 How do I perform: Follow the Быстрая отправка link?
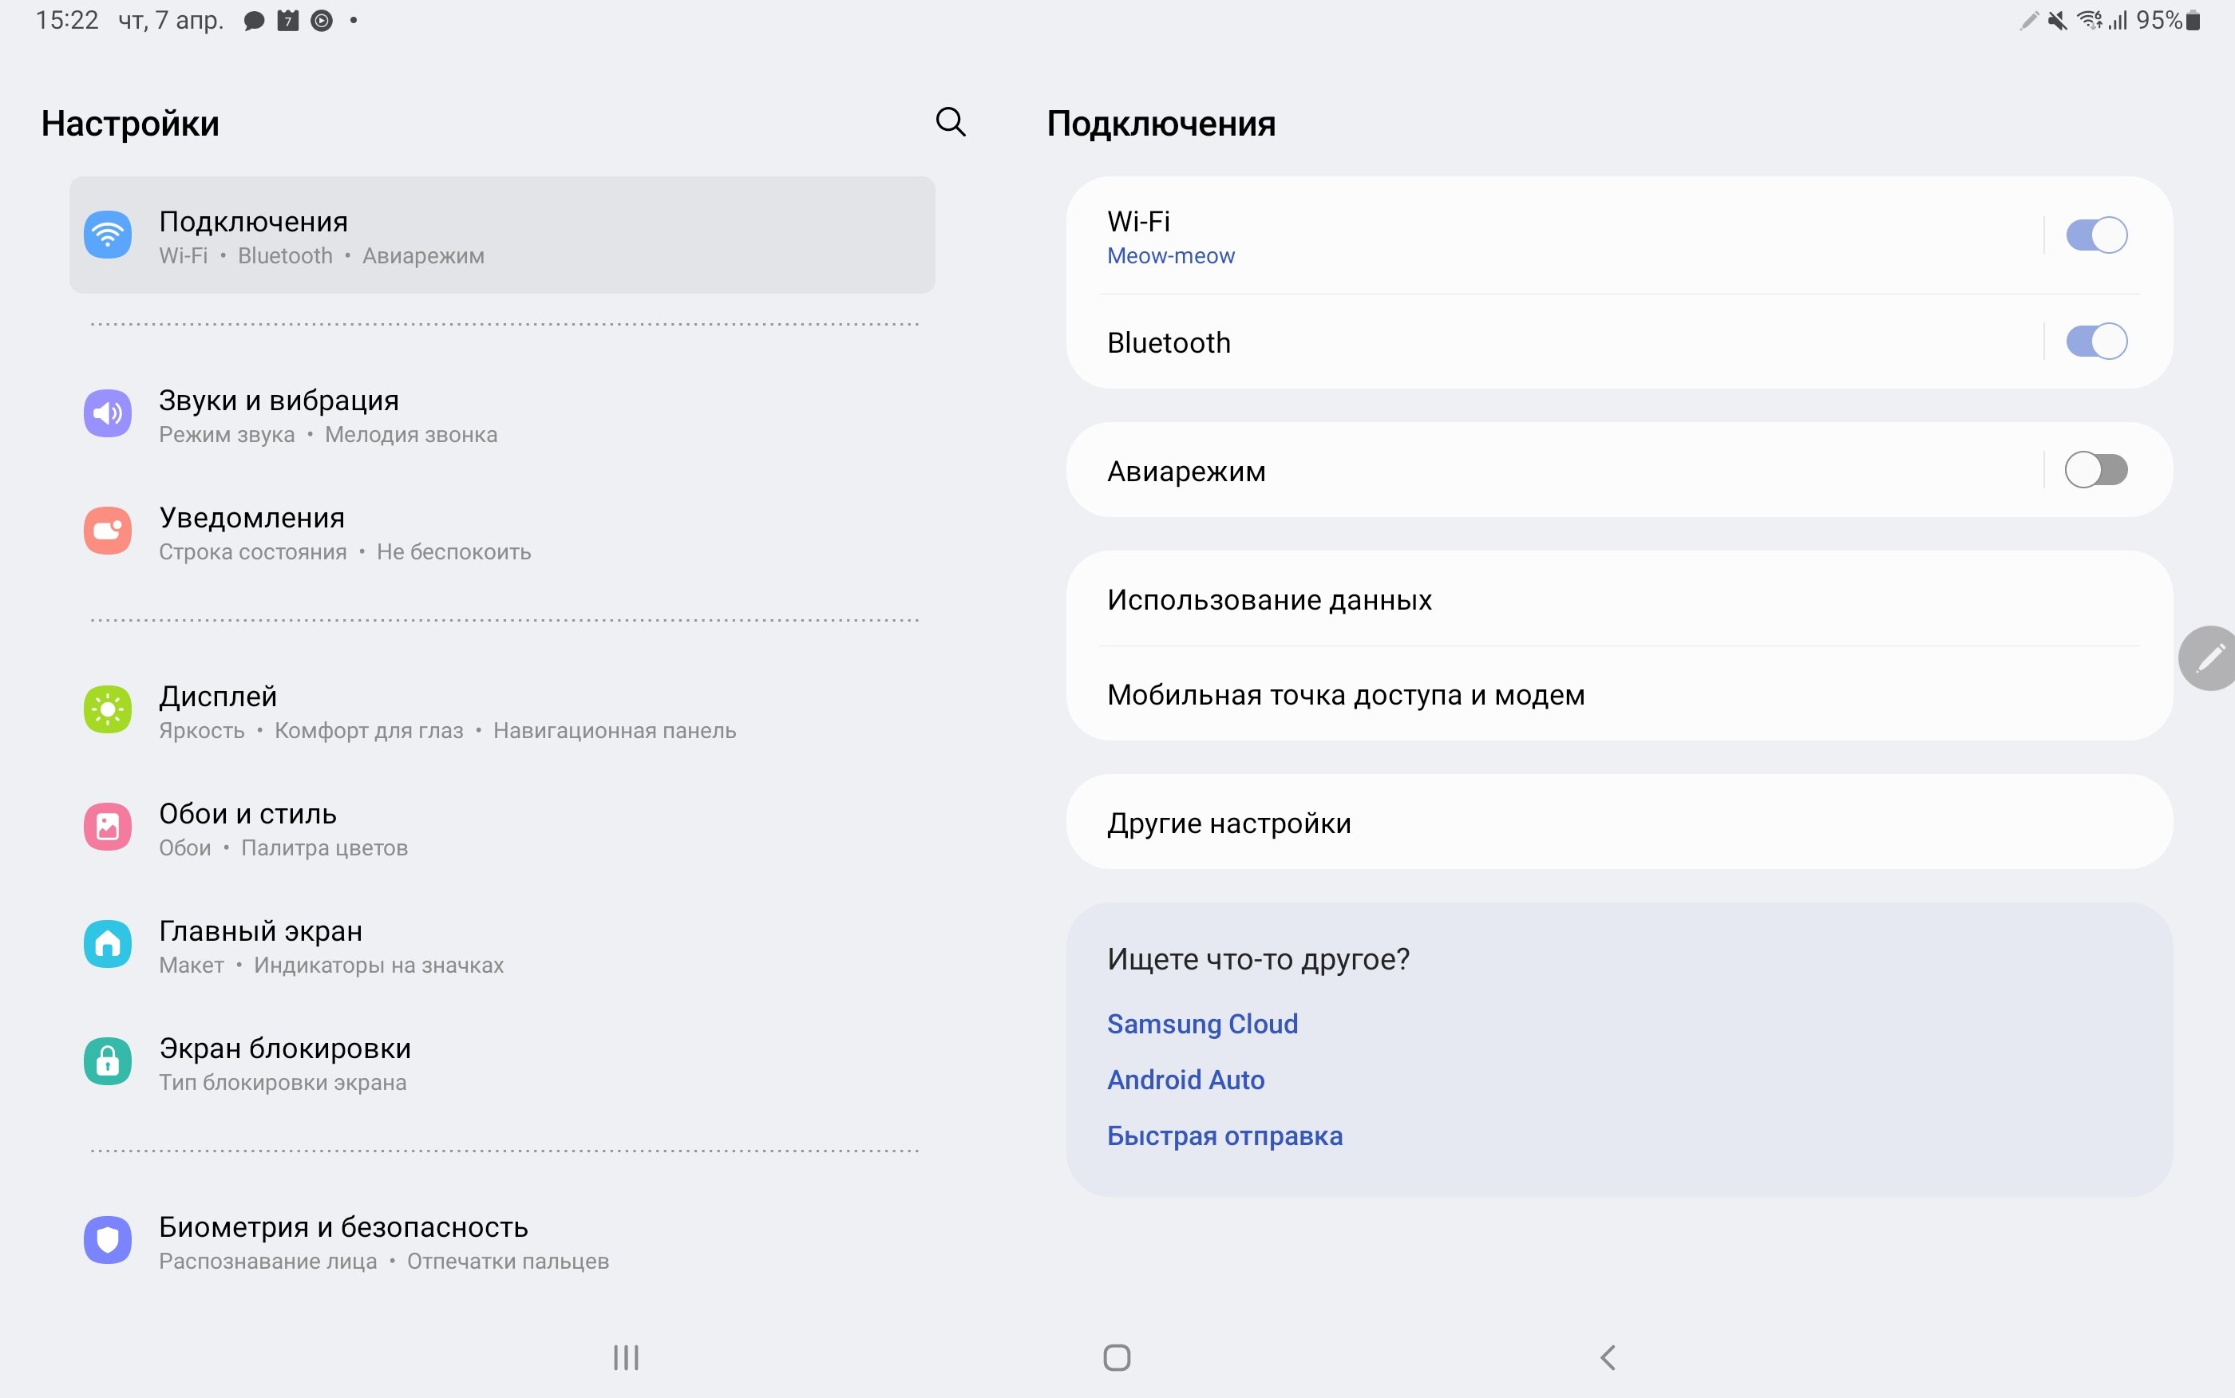(1224, 1135)
